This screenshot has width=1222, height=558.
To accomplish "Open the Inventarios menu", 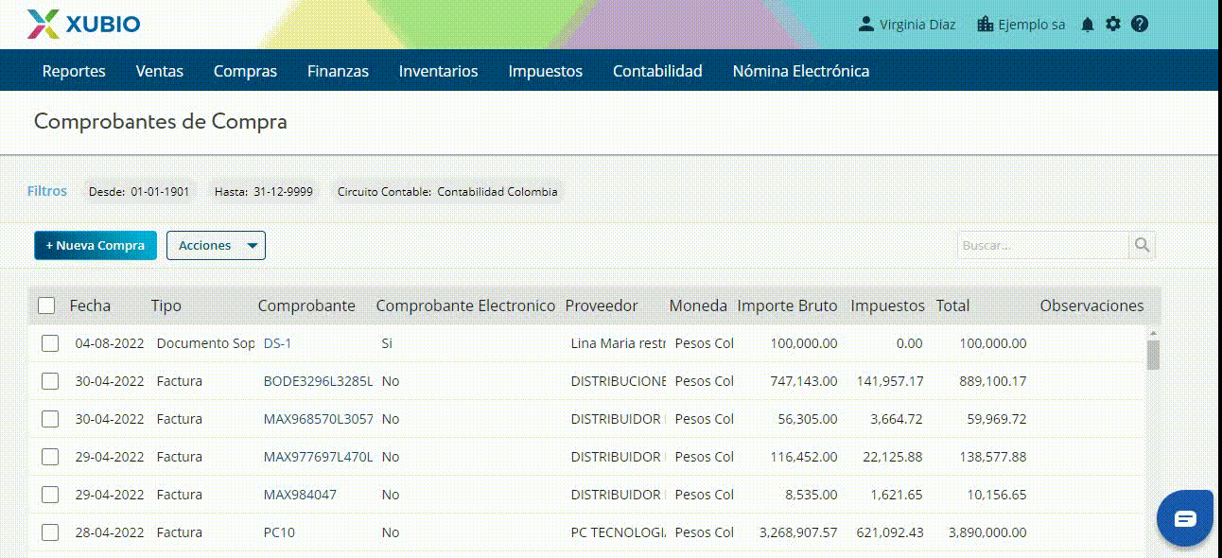I will pos(438,71).
